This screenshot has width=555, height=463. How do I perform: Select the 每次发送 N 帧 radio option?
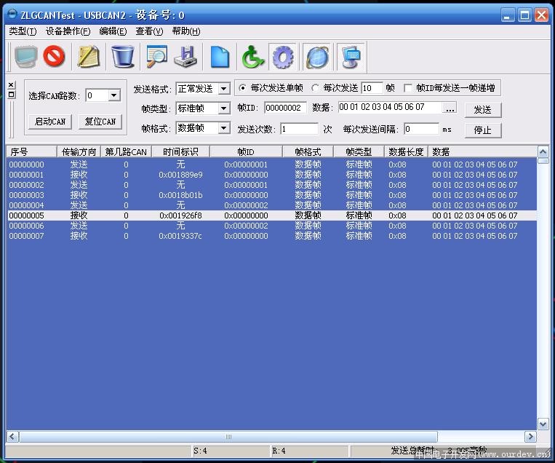315,87
